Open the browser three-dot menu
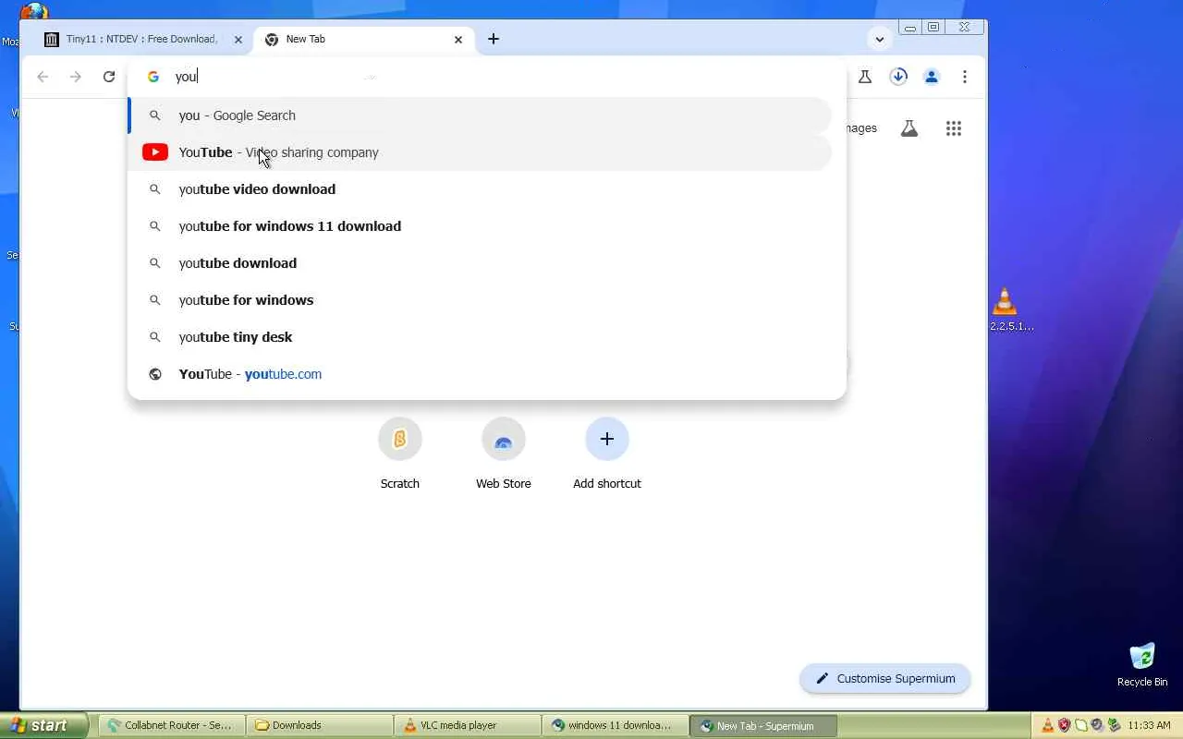Viewport: 1183px width, 739px height. (965, 77)
